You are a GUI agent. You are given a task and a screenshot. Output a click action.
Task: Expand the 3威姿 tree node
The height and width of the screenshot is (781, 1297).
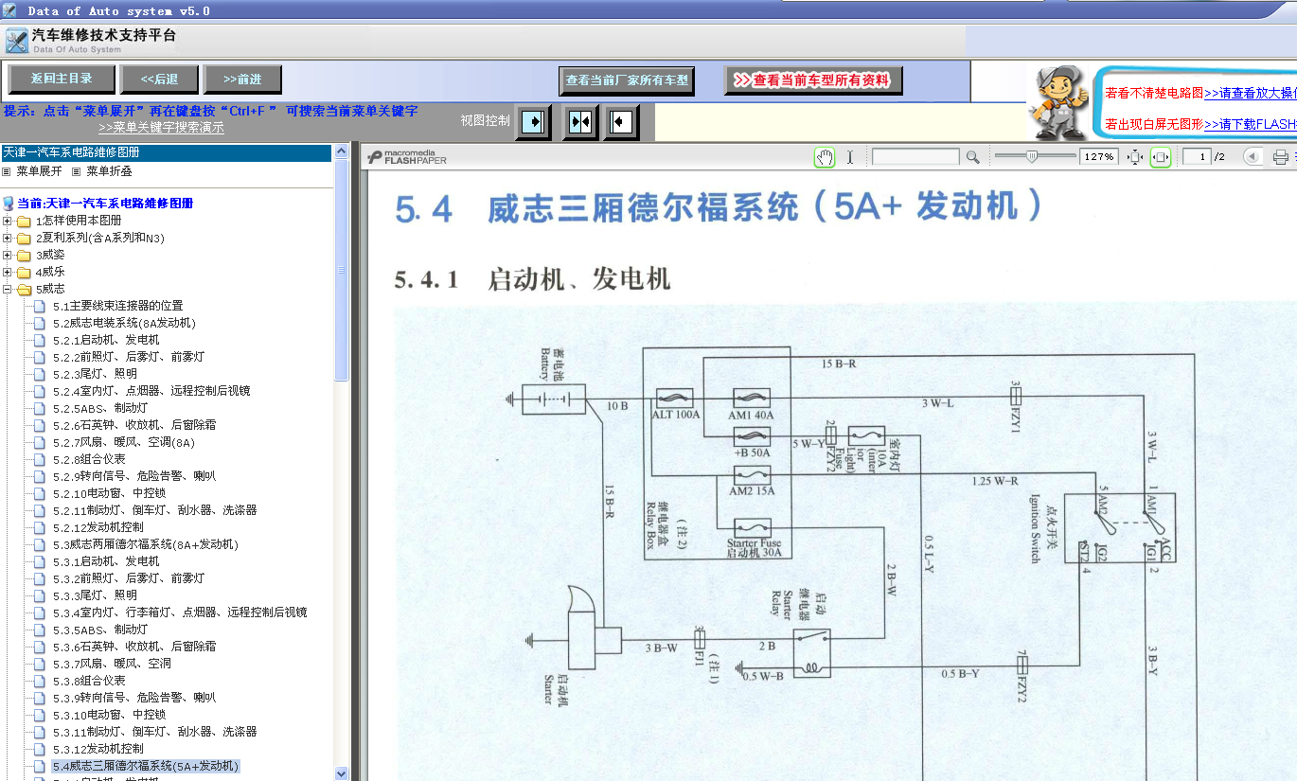pos(8,255)
